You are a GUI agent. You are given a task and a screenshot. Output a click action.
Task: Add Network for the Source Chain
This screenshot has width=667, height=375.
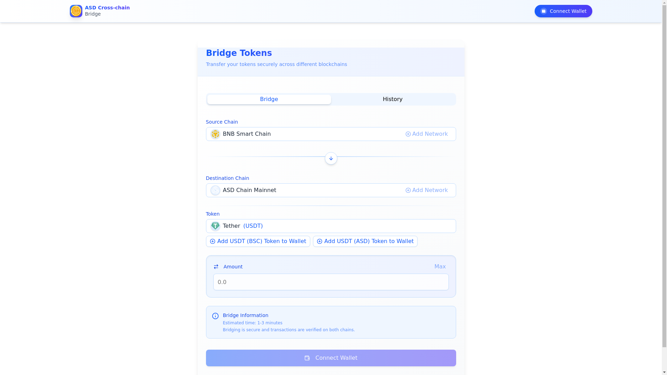coord(427,134)
